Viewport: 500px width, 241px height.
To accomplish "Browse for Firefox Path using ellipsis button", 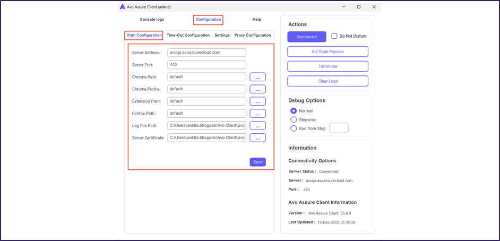I will 257,114.
